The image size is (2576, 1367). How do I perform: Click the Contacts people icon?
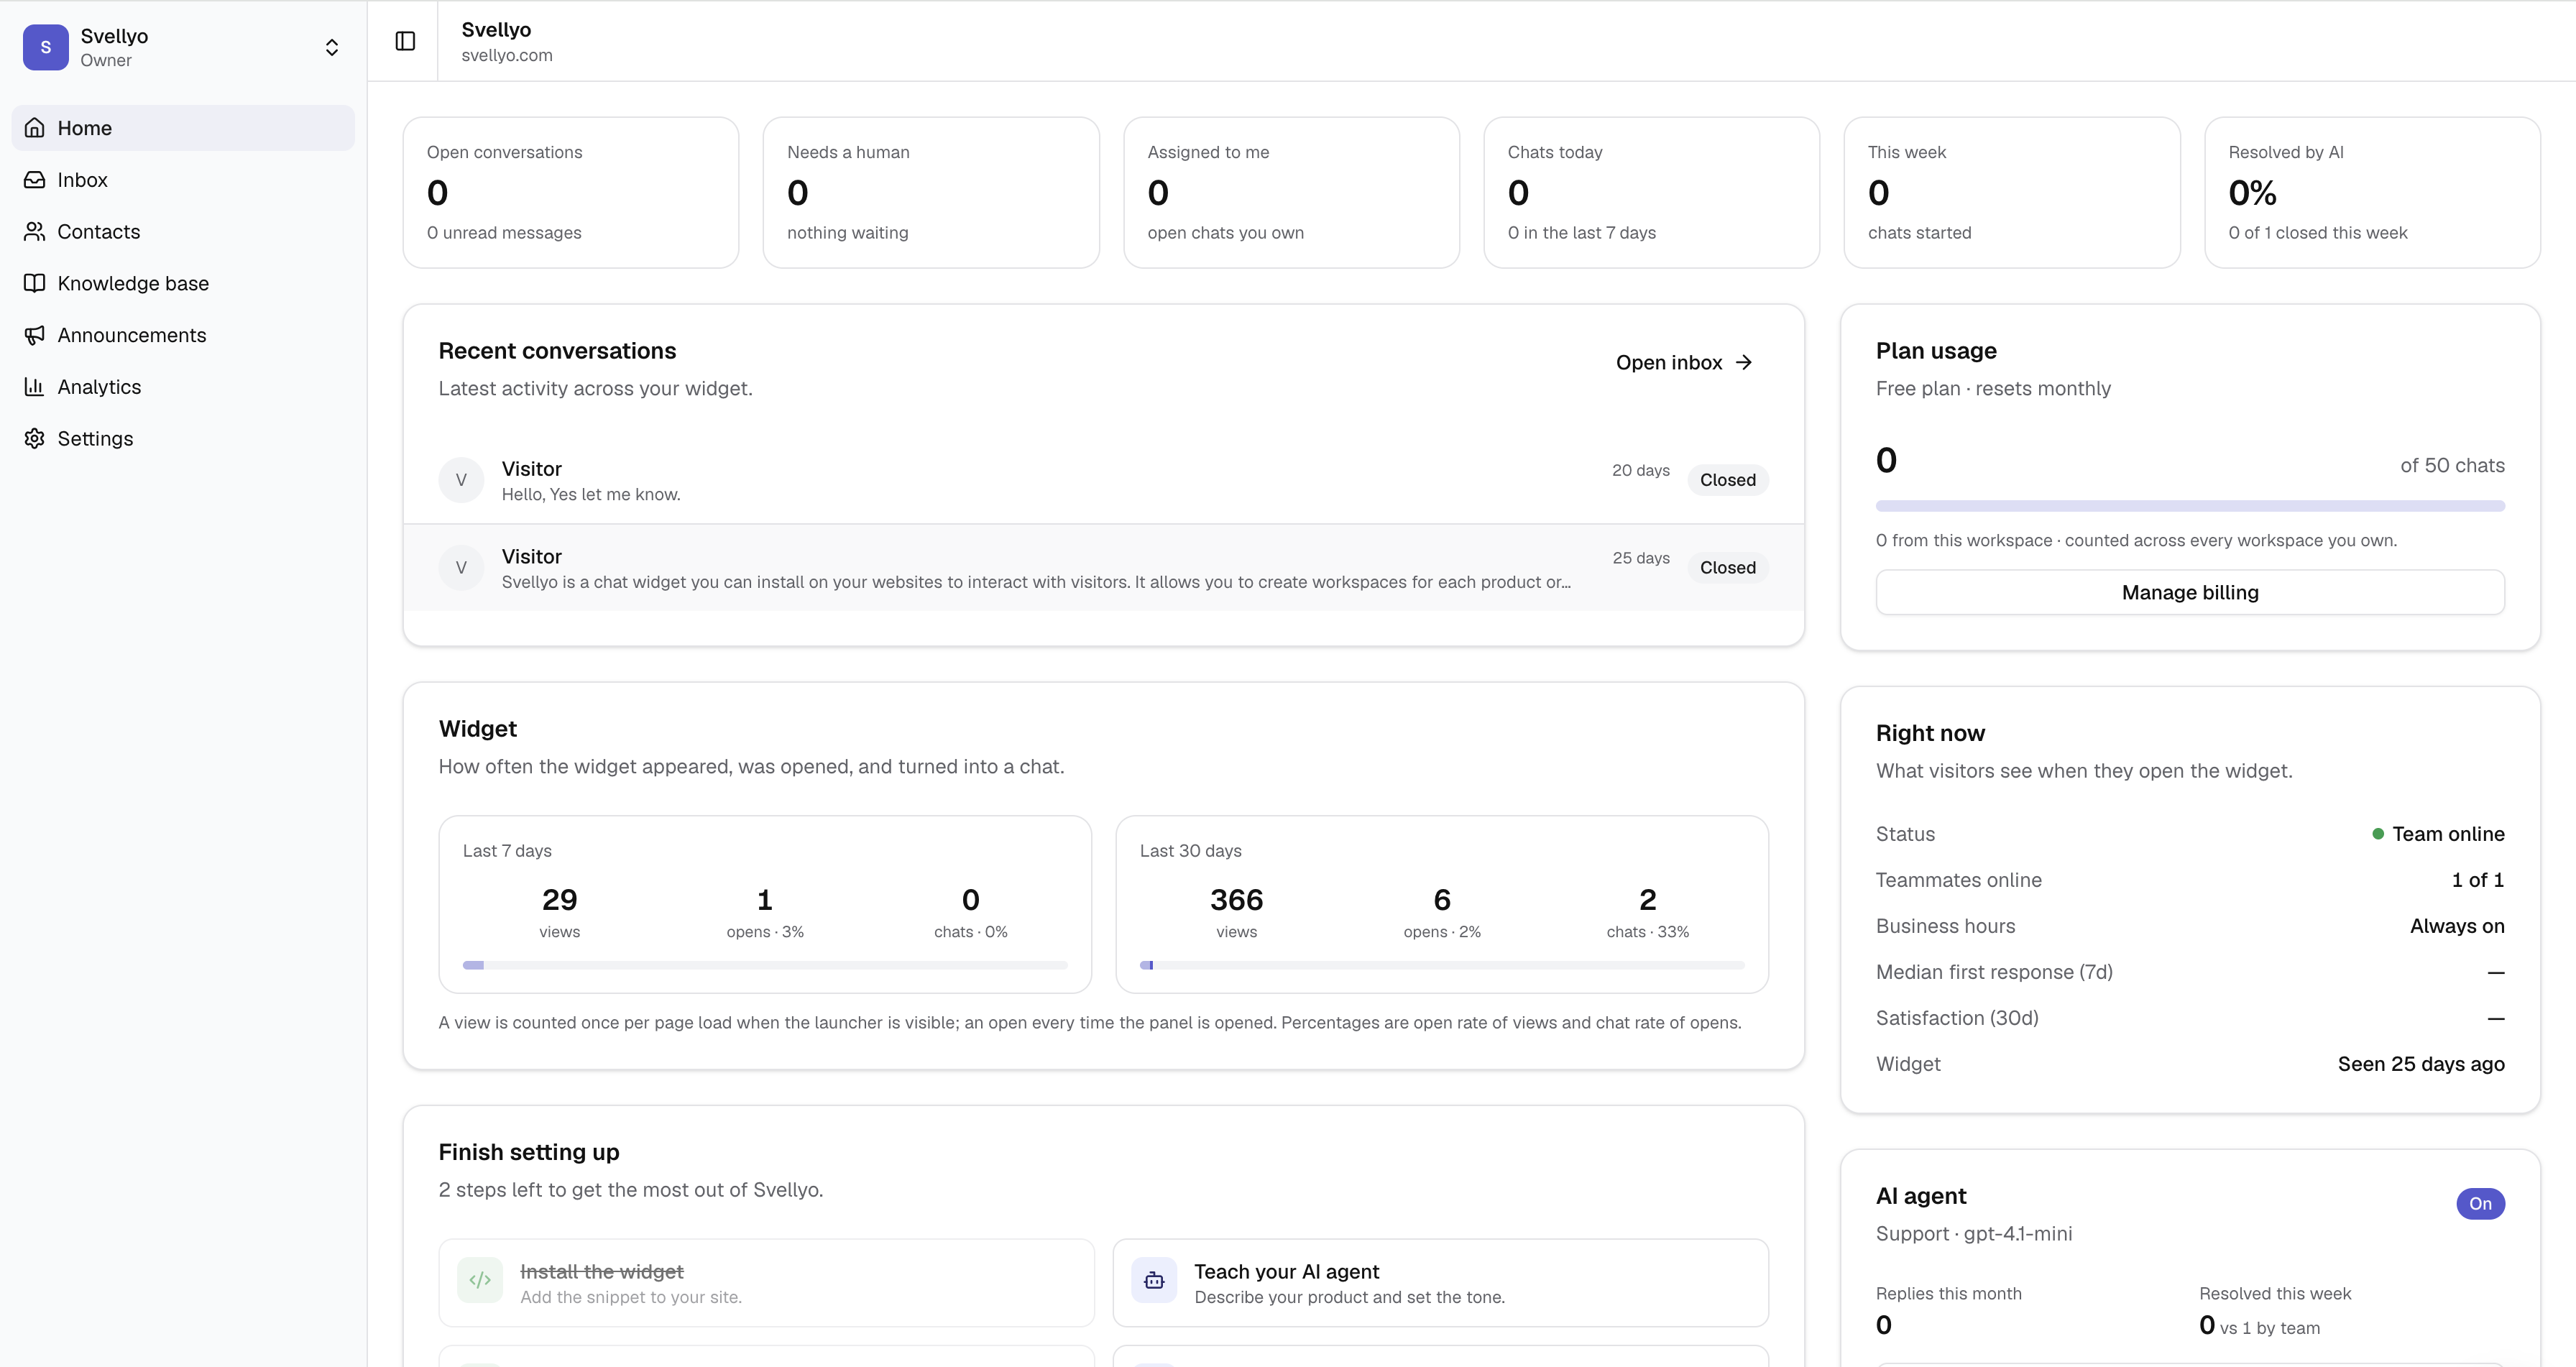coord(35,232)
